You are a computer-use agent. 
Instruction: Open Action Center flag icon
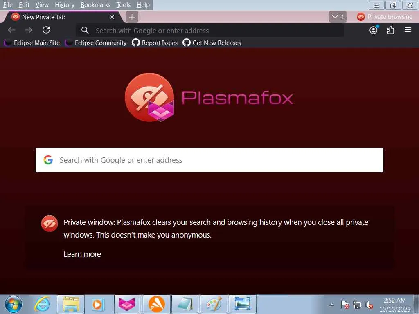(345, 305)
